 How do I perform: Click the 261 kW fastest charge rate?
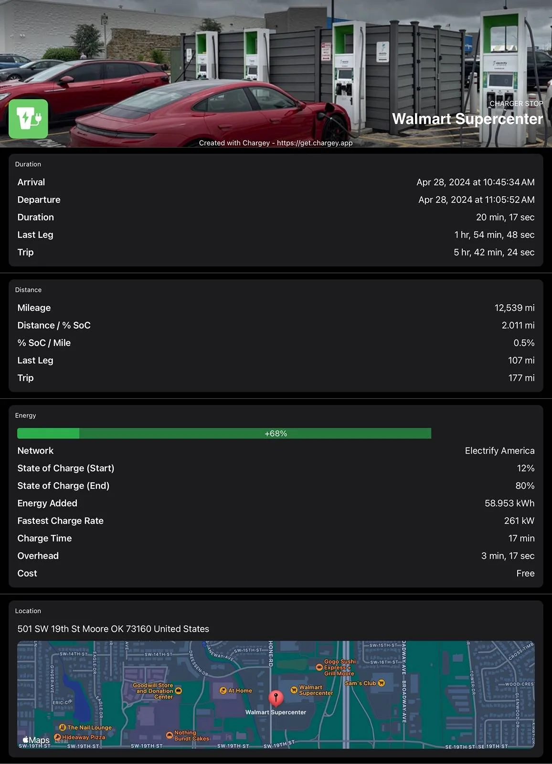coord(520,520)
